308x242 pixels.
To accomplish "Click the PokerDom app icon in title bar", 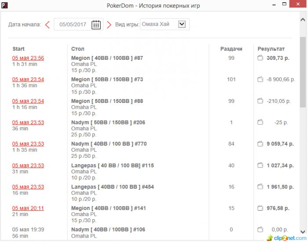I will 4,5.
